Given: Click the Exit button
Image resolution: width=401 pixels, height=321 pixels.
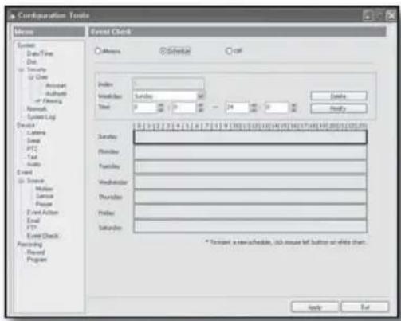Looking at the screenshot, I should 365,307.
